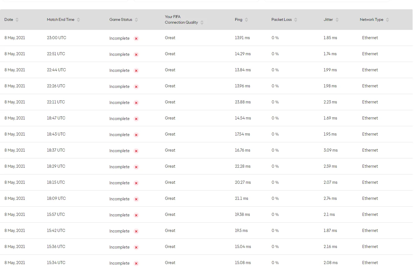Click the 18:43 UTC match end time
Viewport: 416px width, 270px height.
tap(56, 134)
